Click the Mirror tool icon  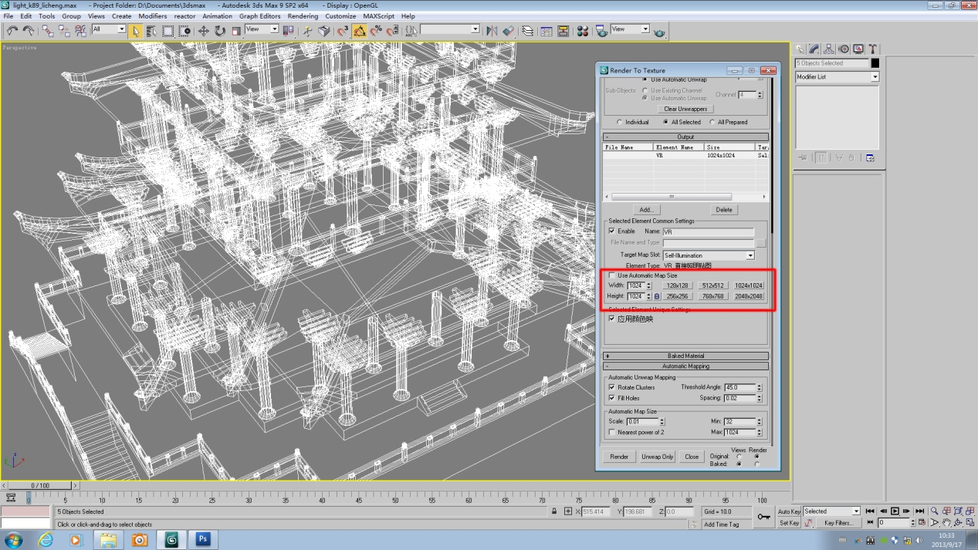492,31
